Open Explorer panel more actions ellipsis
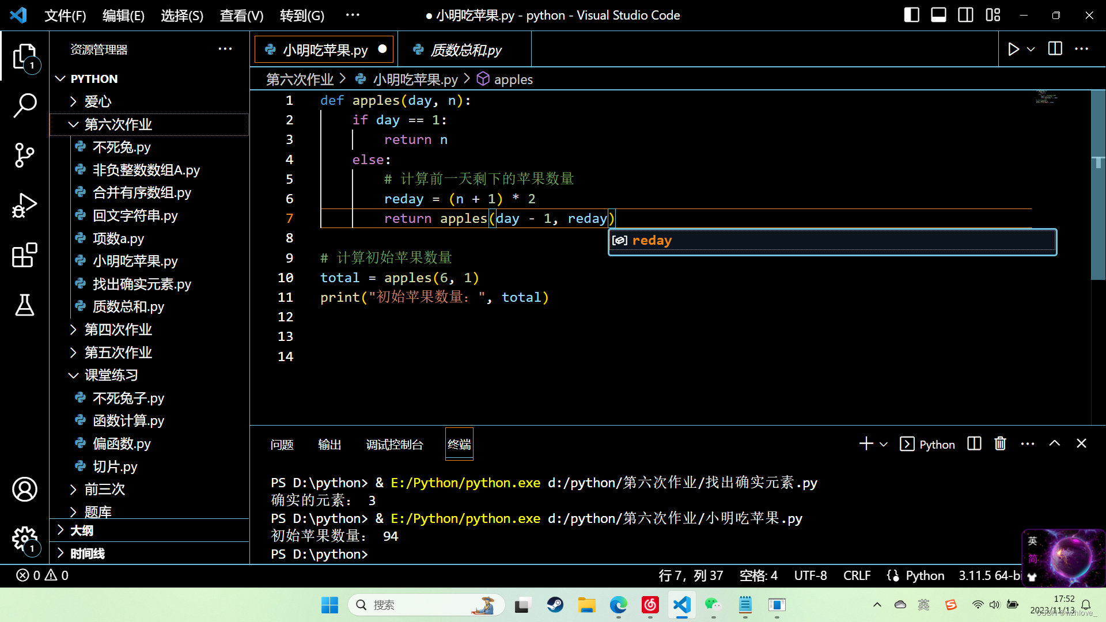This screenshot has width=1106, height=622. 225,49
